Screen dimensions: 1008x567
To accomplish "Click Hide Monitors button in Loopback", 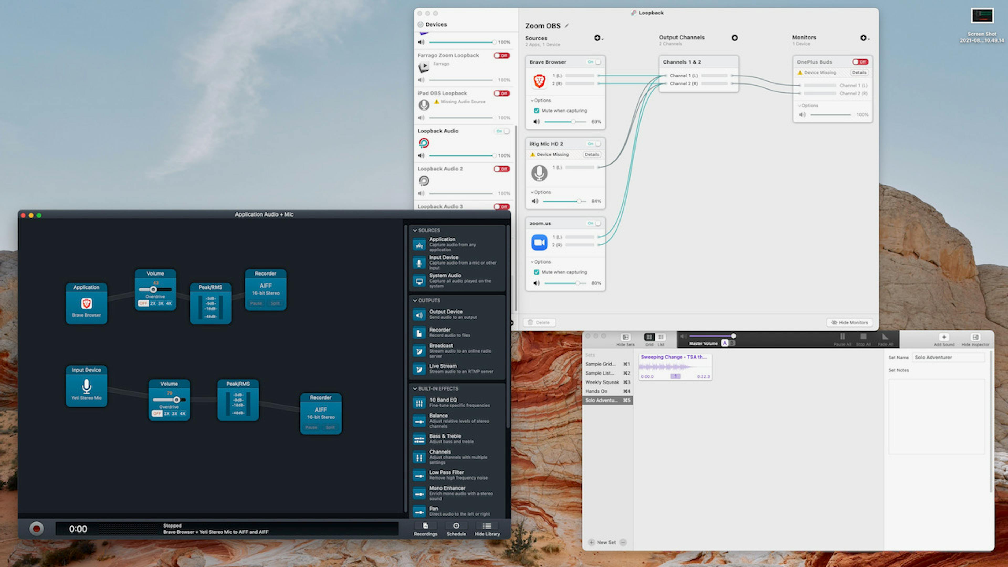I will (x=849, y=322).
